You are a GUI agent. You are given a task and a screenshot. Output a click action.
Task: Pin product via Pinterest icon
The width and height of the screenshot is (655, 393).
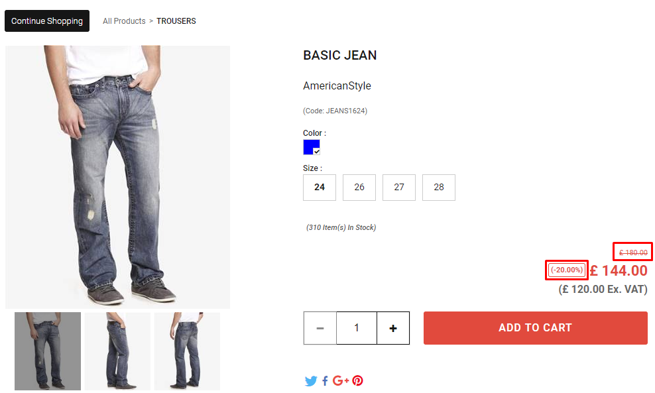pyautogui.click(x=357, y=380)
